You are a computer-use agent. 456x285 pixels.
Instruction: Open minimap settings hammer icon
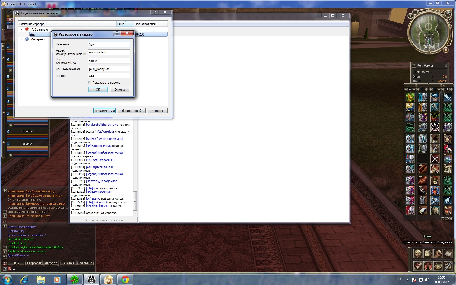448,14
